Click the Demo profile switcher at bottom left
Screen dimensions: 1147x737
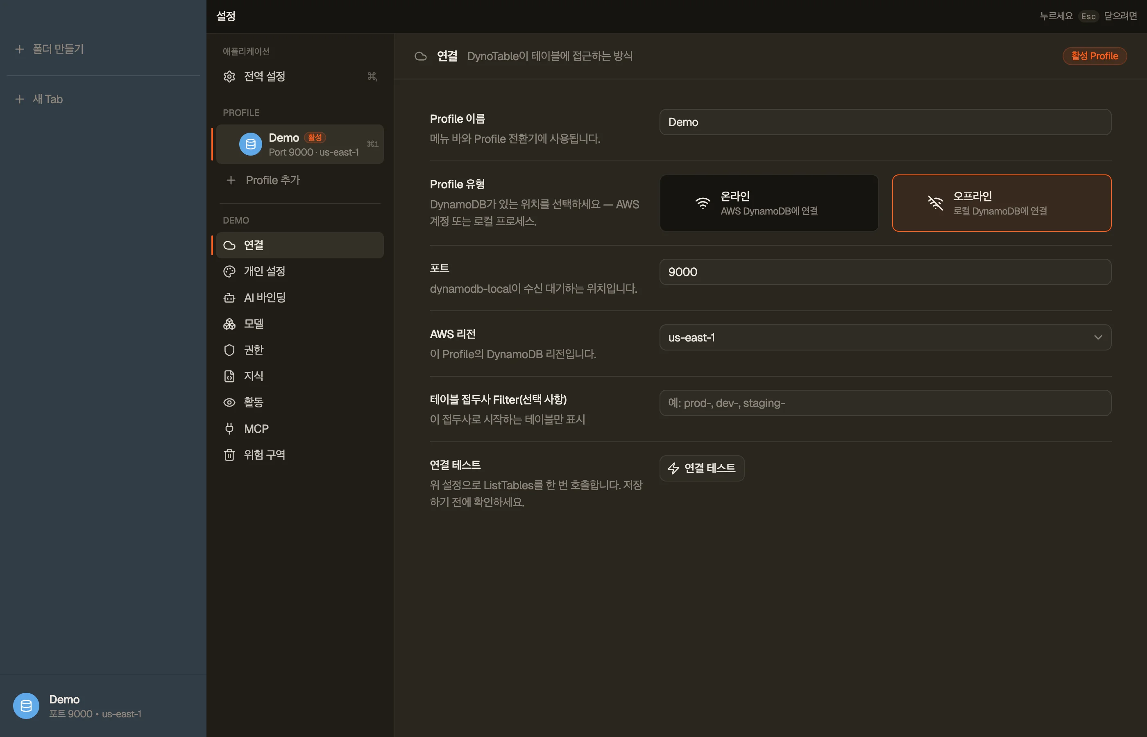pyautogui.click(x=103, y=706)
